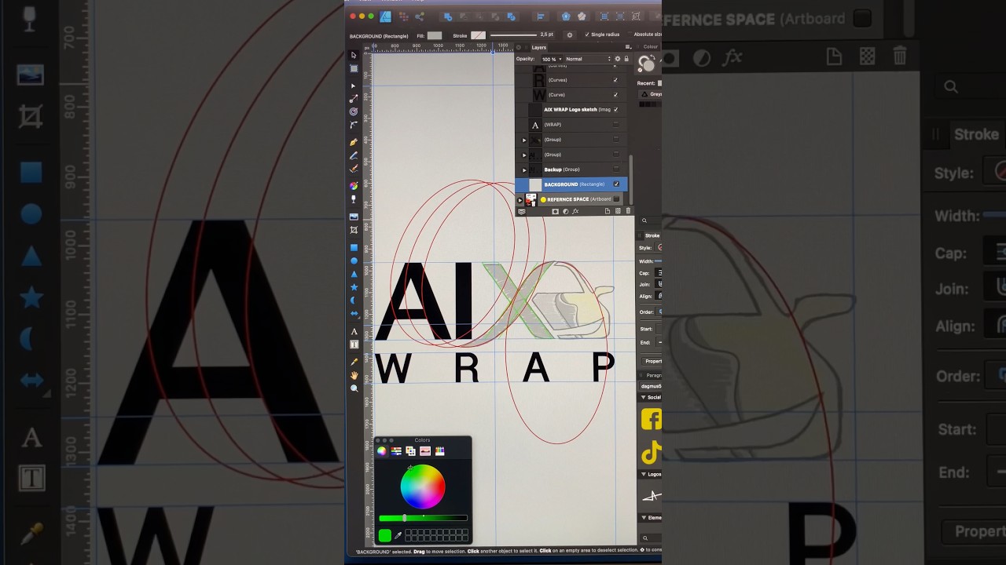Switch to the Designer persona icon
The height and width of the screenshot is (565, 1006).
coord(385,16)
